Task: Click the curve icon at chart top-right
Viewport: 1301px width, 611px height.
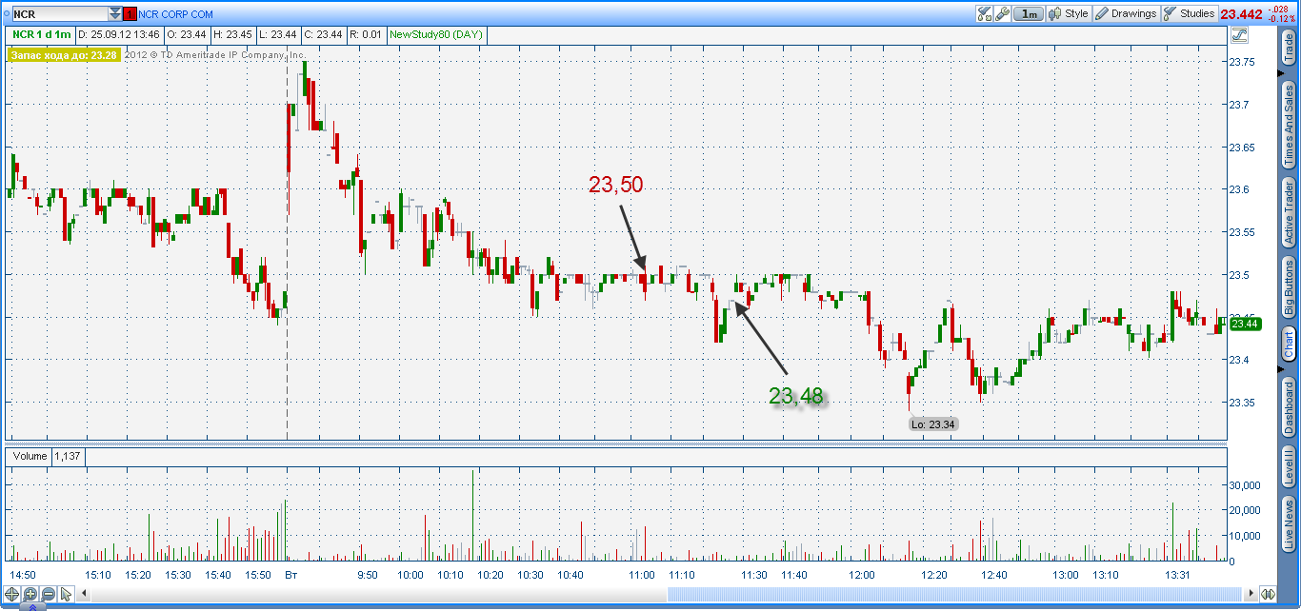Action: pos(1239,35)
